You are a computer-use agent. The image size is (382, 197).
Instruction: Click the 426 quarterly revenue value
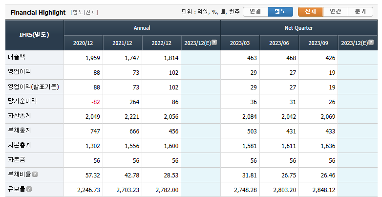coord(330,58)
